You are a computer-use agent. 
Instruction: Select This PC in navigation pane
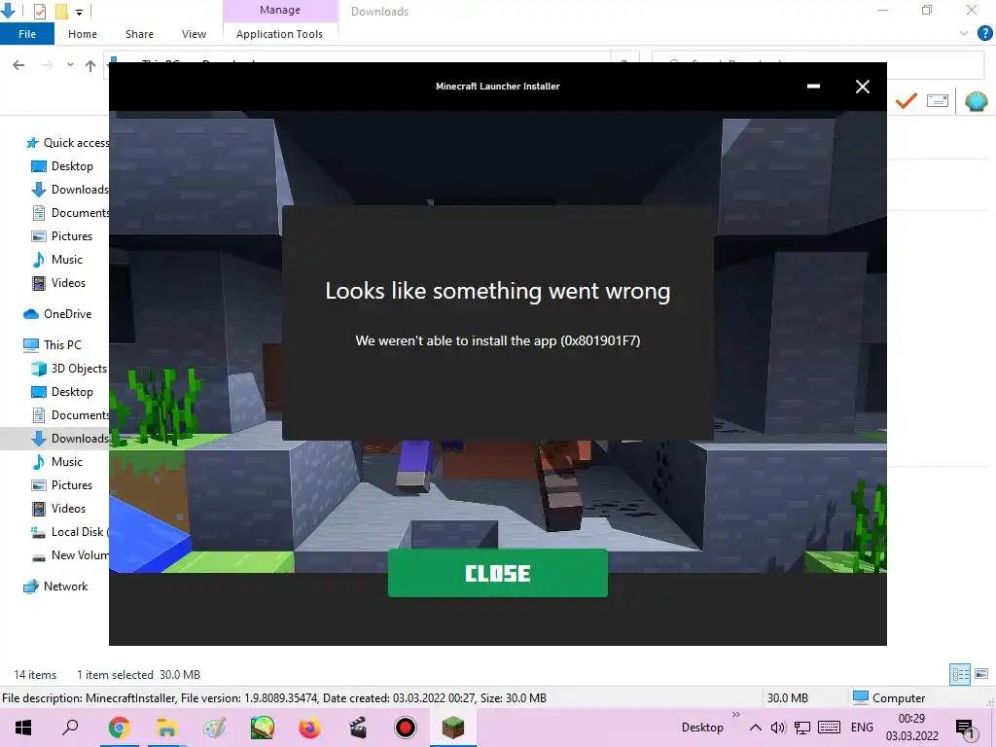click(x=53, y=345)
